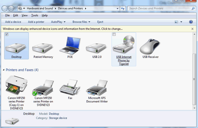Dismiss the yellow information bar

coord(192,29)
